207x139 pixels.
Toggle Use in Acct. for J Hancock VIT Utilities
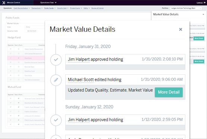[19, 116]
